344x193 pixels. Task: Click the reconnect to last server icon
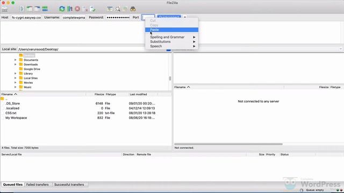tap(93, 9)
